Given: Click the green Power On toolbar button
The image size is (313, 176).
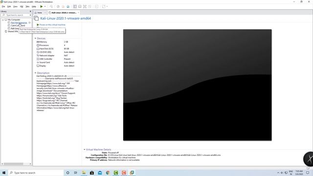Looking at the screenshot, I should 41,6.
